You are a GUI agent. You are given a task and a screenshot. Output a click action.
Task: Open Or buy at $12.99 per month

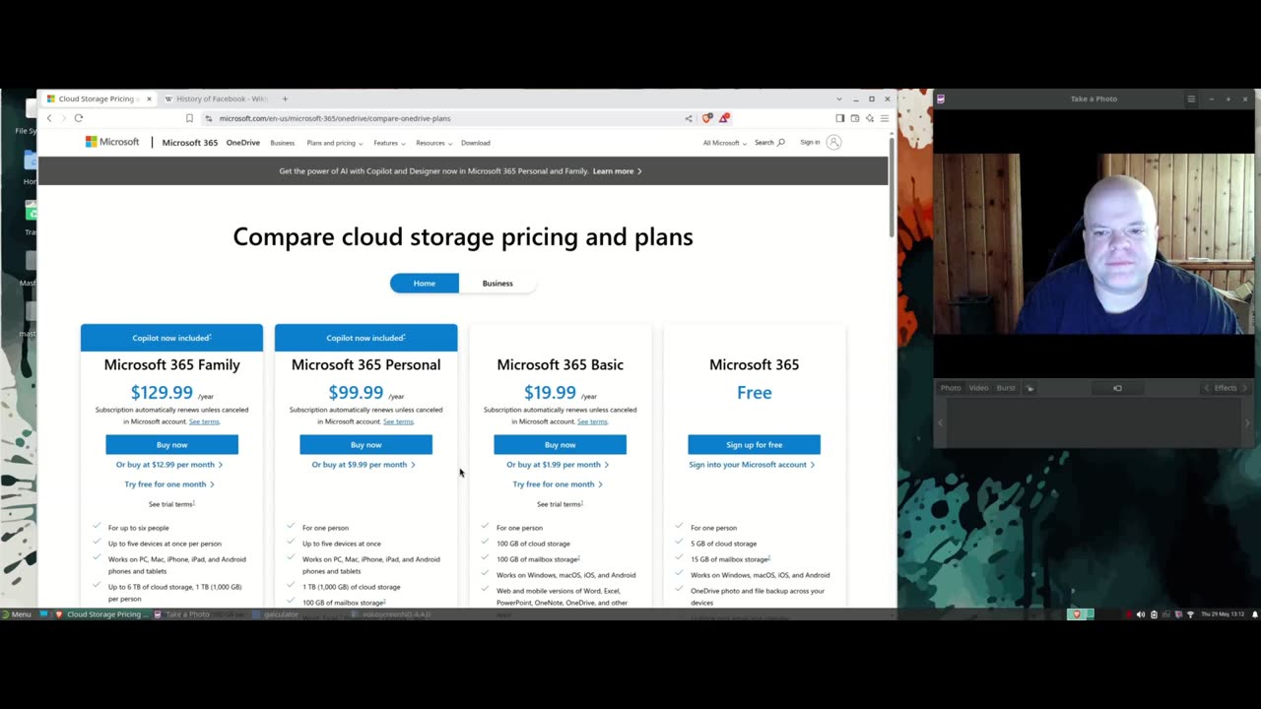pos(169,465)
